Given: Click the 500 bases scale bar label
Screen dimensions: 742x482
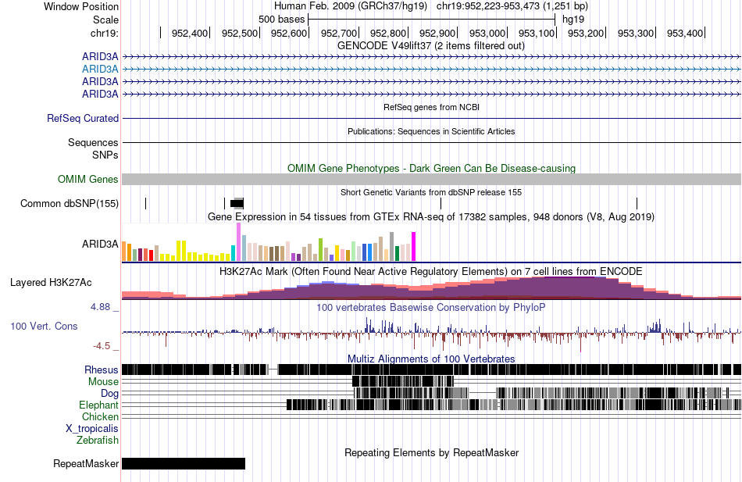Looking at the screenshot, I should (281, 20).
